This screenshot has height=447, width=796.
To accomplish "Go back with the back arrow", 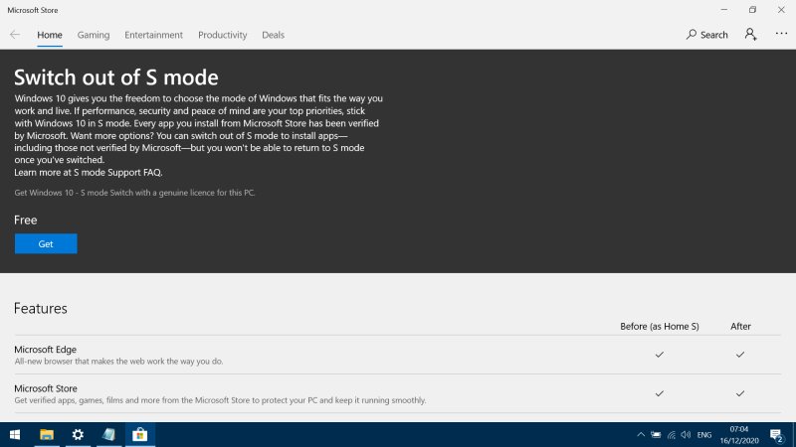I will coord(15,35).
